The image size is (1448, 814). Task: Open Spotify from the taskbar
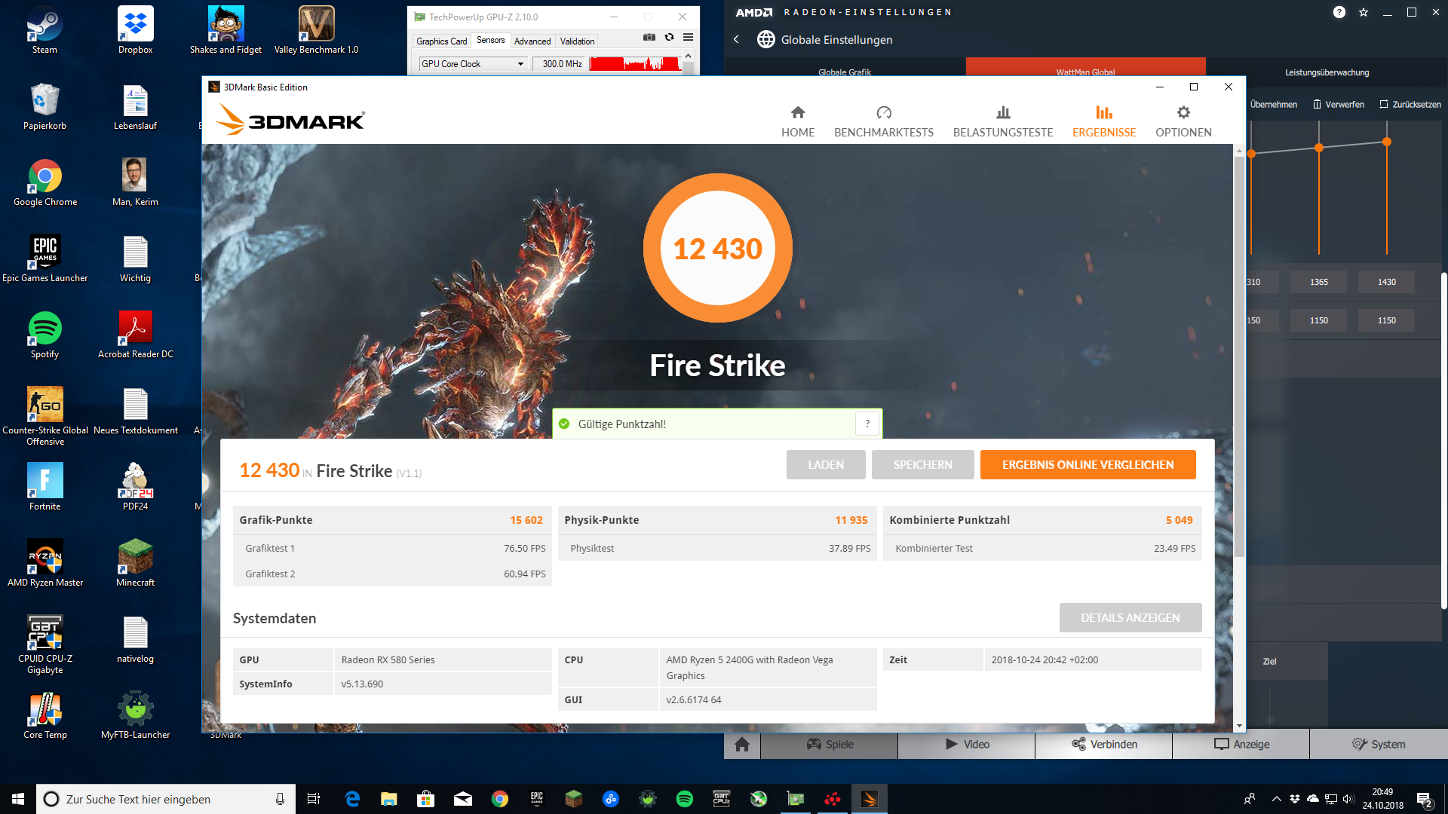684,799
